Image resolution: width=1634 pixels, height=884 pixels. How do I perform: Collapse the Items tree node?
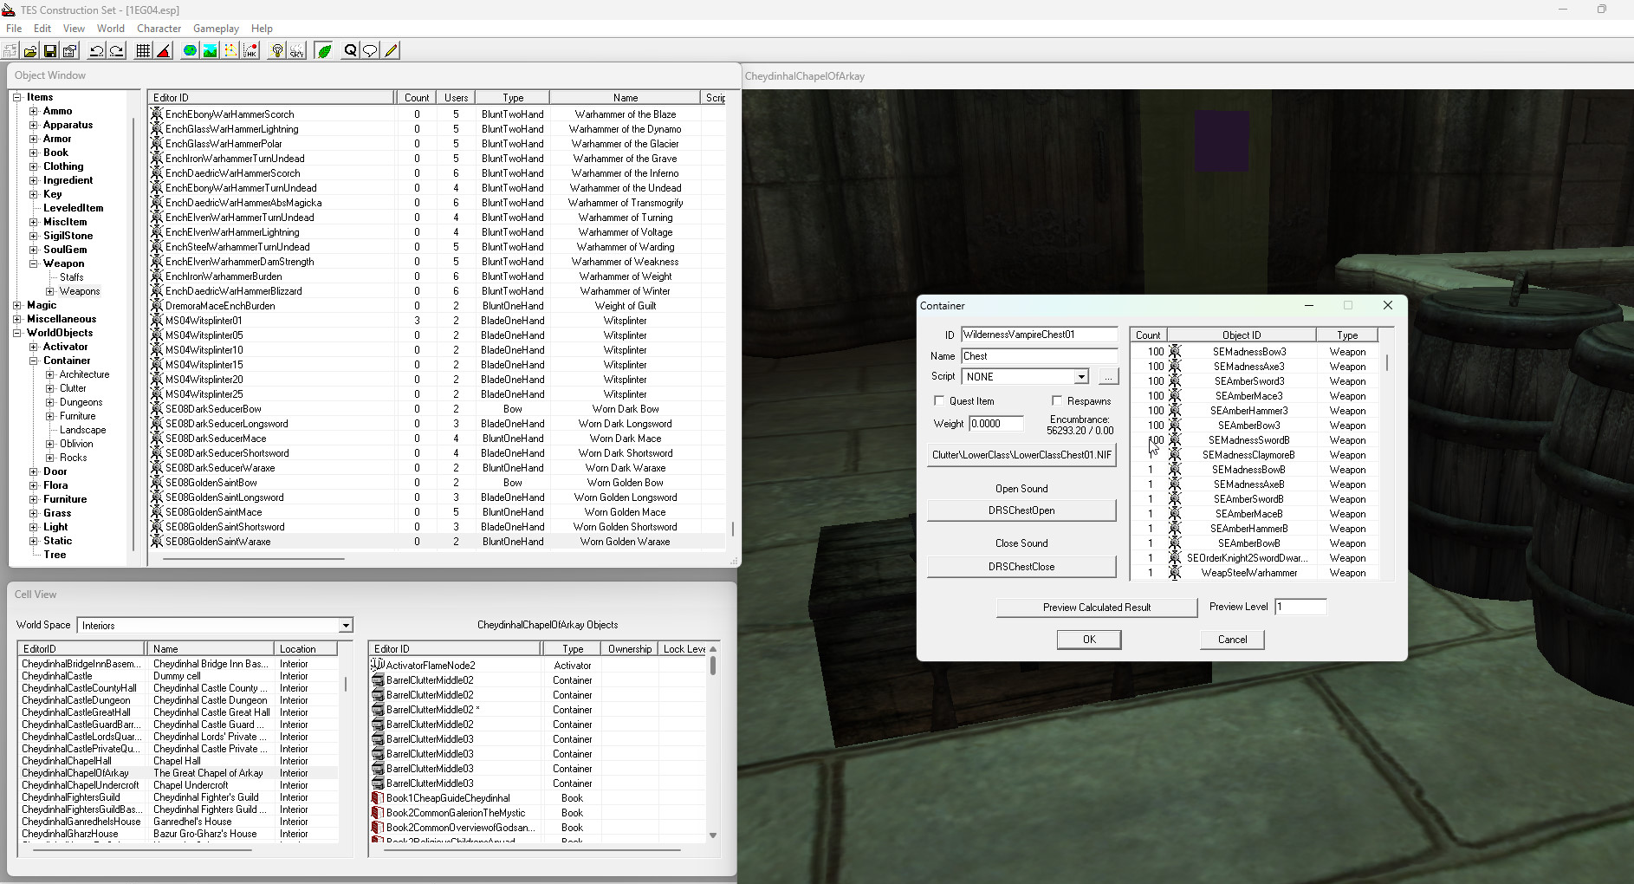17,97
